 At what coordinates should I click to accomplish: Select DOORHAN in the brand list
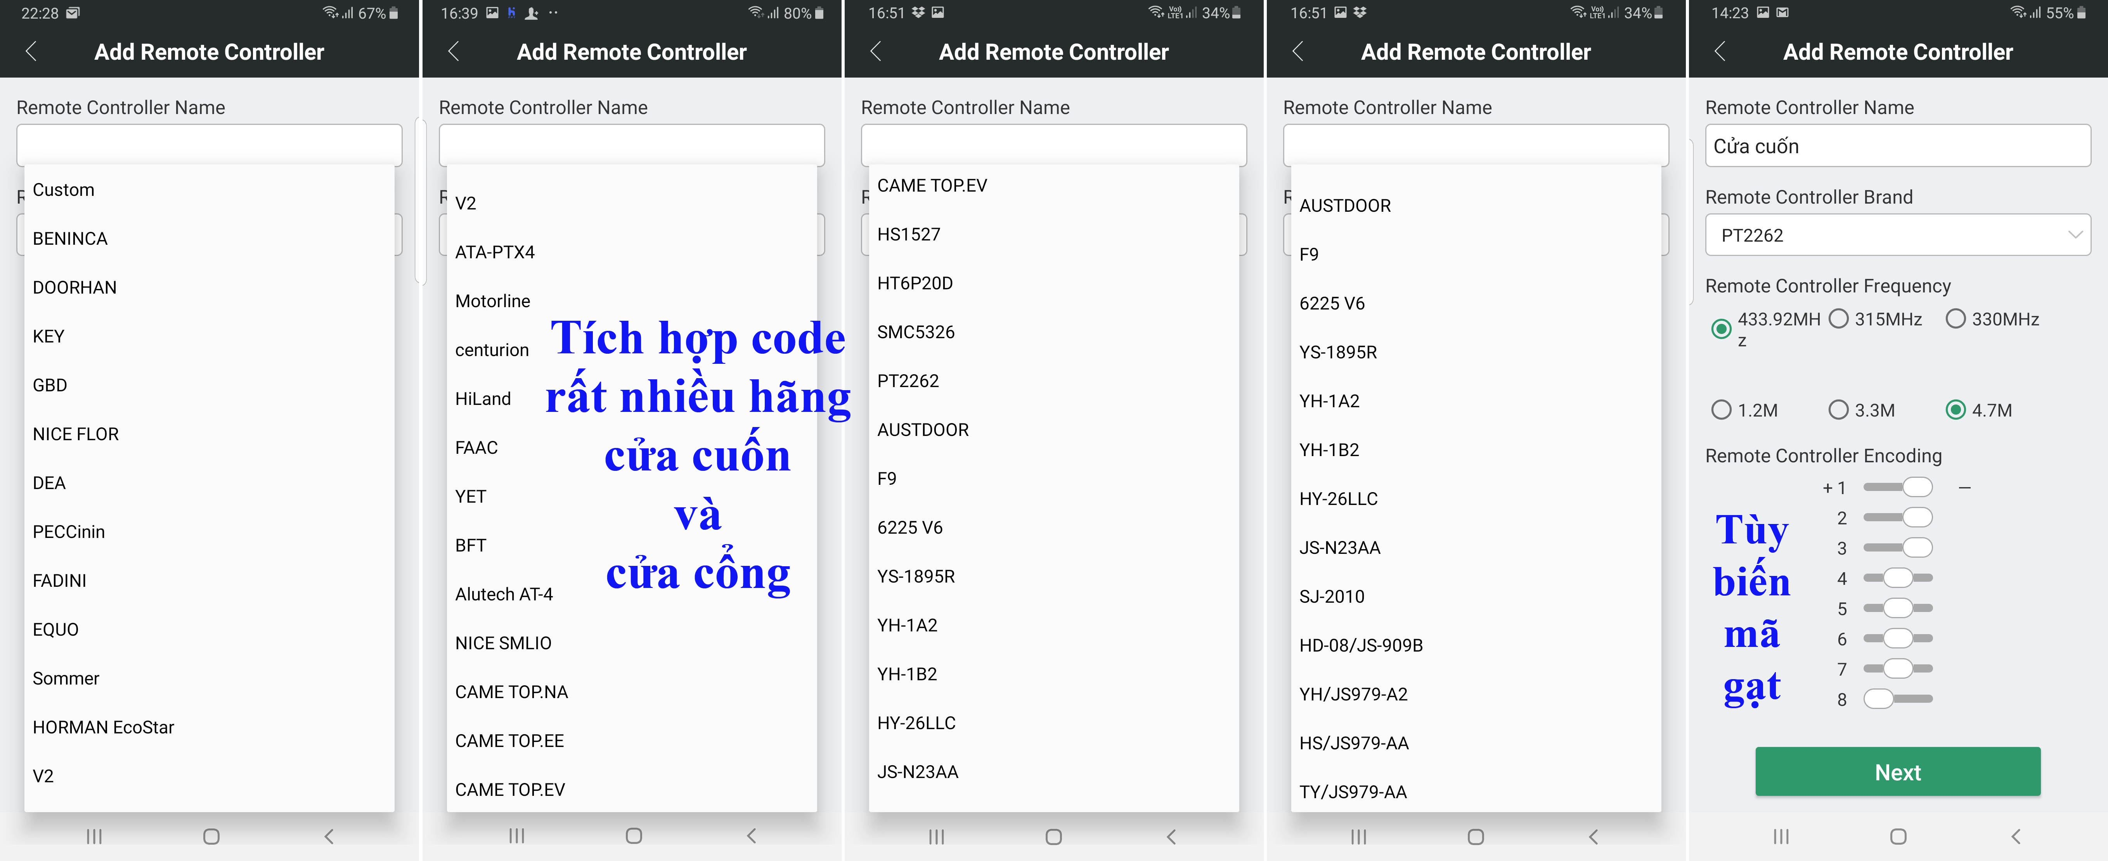coord(210,288)
